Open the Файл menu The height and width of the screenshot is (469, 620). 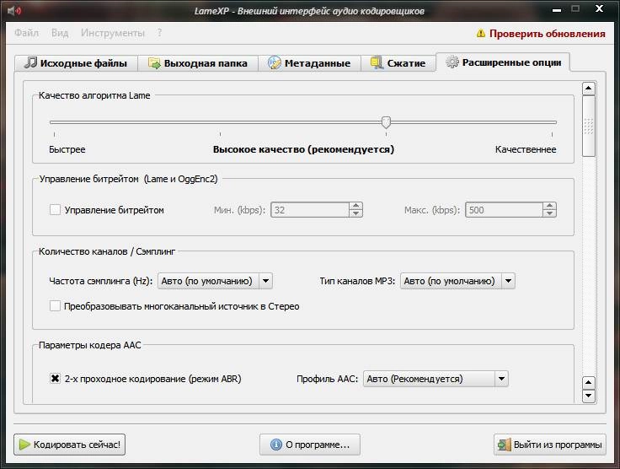click(x=26, y=33)
